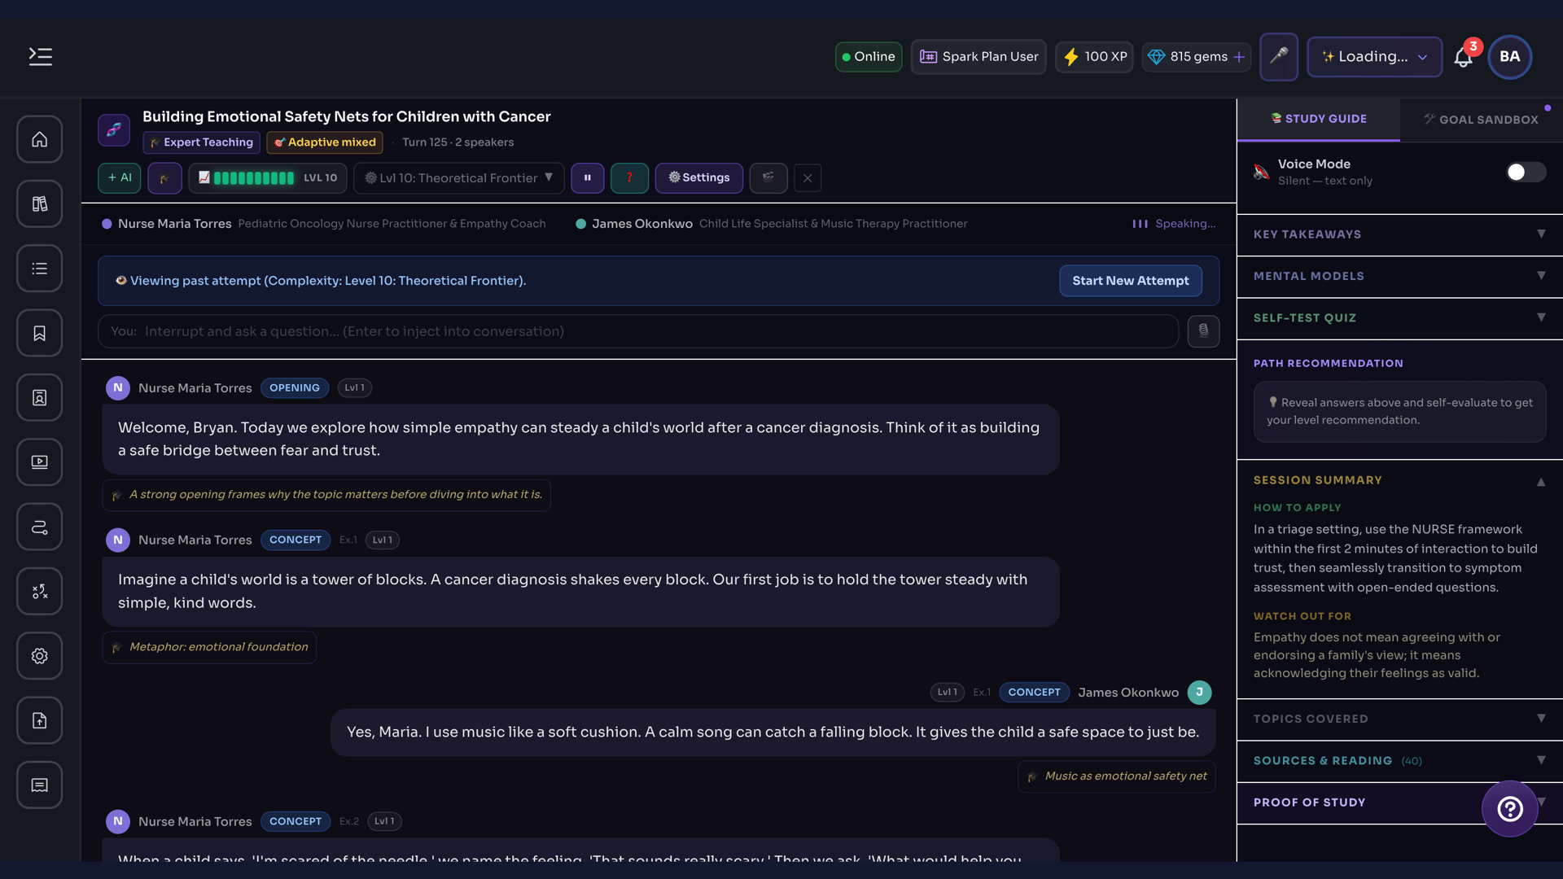Click the Expert Teaching tag

pyautogui.click(x=202, y=142)
